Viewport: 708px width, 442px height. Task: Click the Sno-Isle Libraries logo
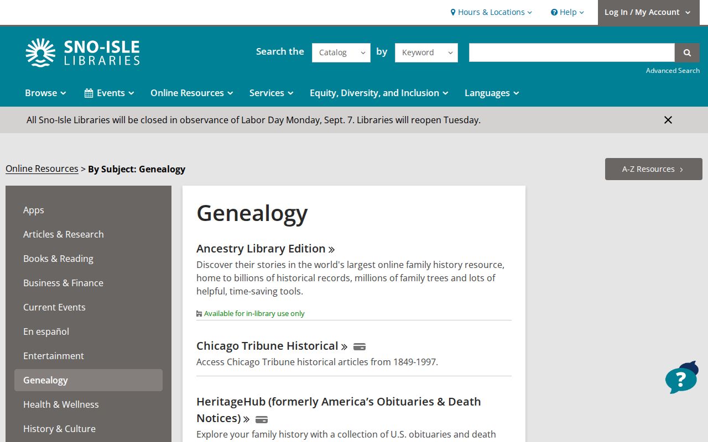[x=82, y=52]
